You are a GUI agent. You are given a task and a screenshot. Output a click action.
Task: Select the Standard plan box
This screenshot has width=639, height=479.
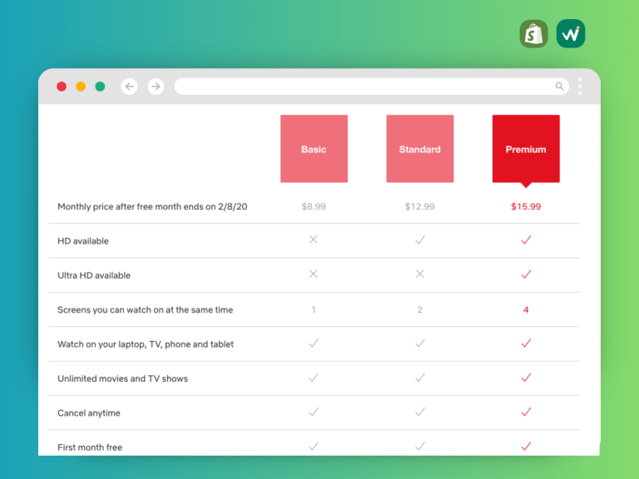tap(419, 149)
